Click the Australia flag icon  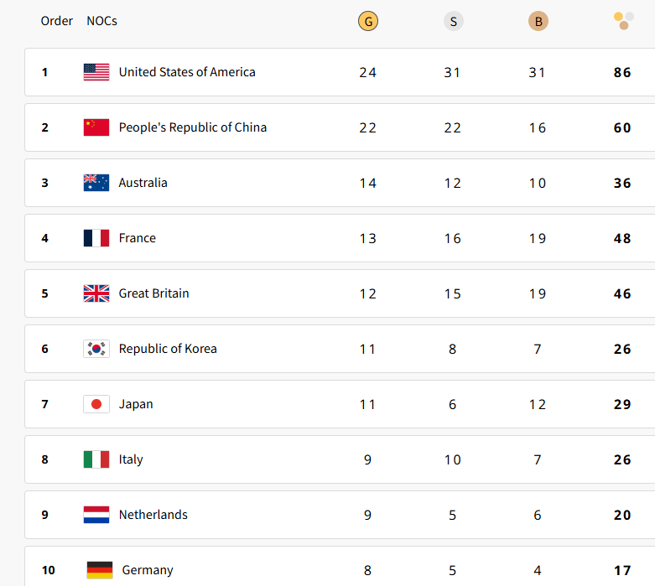click(96, 183)
